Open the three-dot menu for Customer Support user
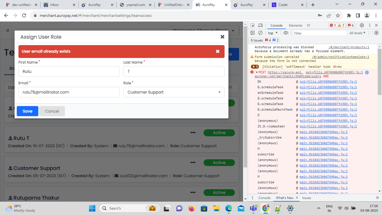 [x=193, y=162]
